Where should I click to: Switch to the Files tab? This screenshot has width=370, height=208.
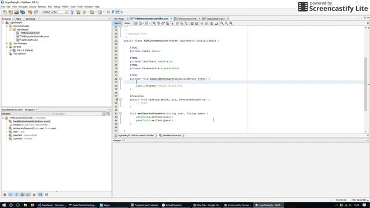[18, 19]
